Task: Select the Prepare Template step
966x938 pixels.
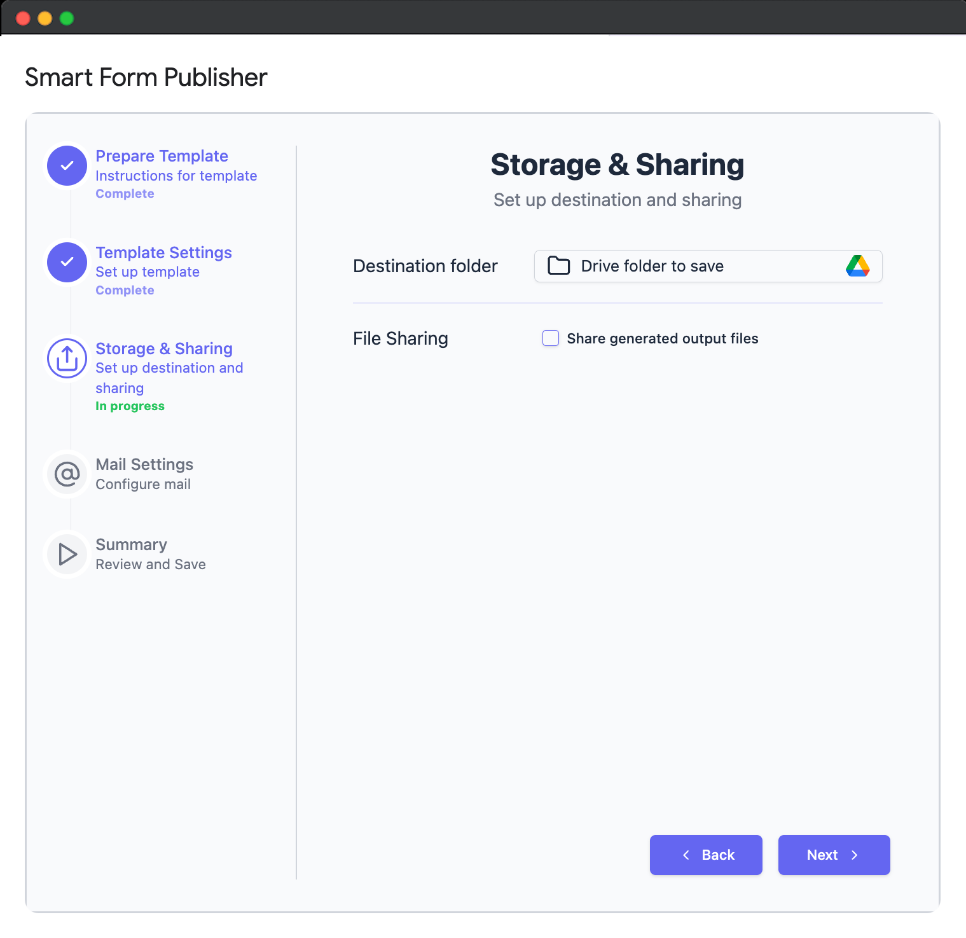Action: pyautogui.click(x=162, y=156)
